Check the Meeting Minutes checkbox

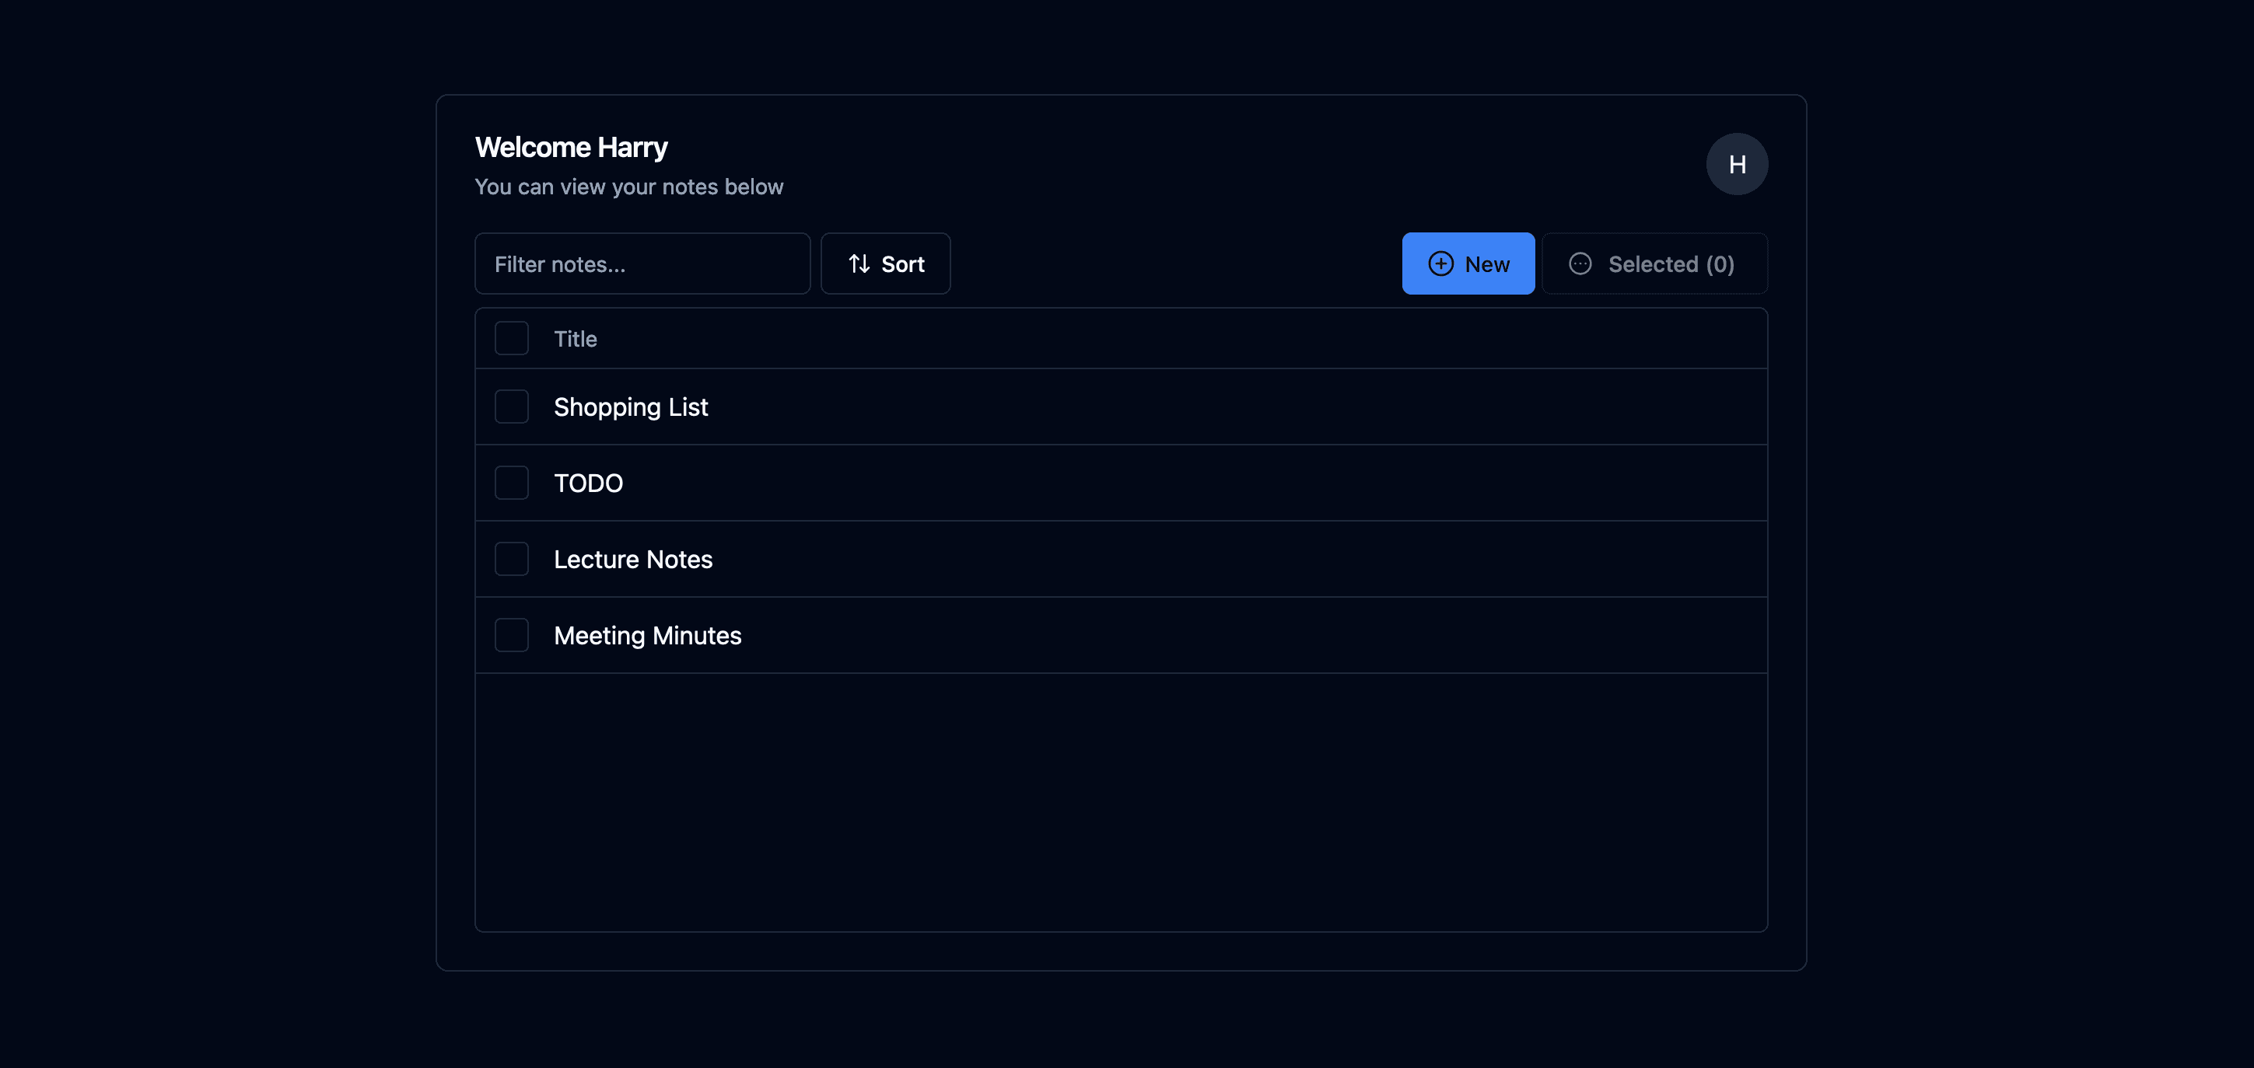pos(512,635)
